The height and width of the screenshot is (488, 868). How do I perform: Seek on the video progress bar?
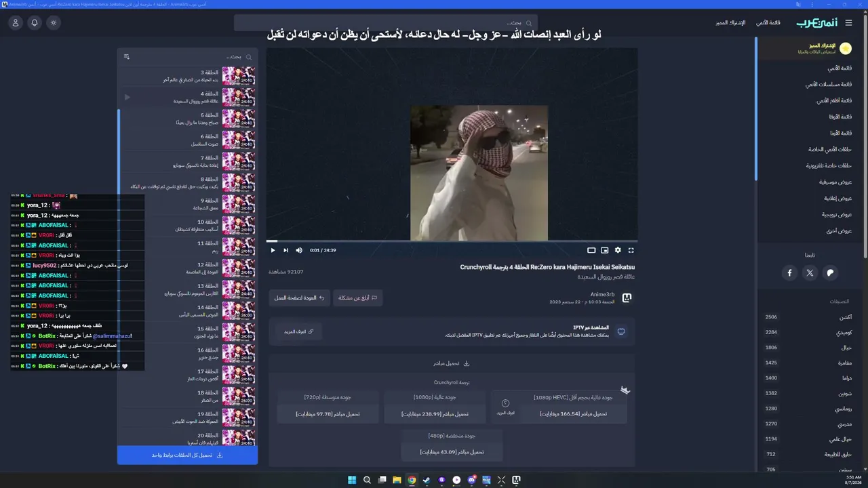click(x=452, y=241)
